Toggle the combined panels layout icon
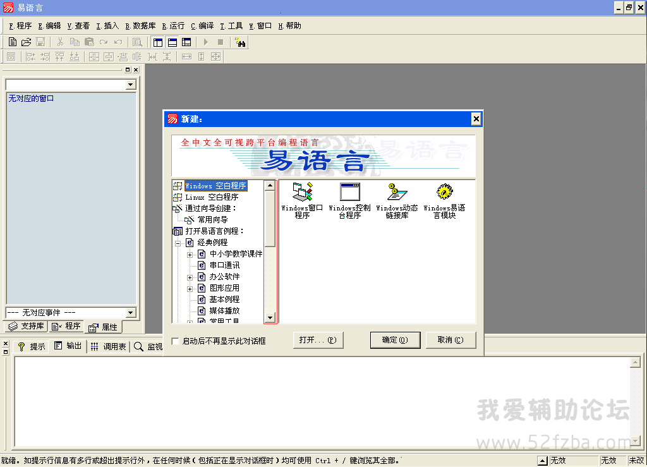This screenshot has width=647, height=467. tap(186, 42)
